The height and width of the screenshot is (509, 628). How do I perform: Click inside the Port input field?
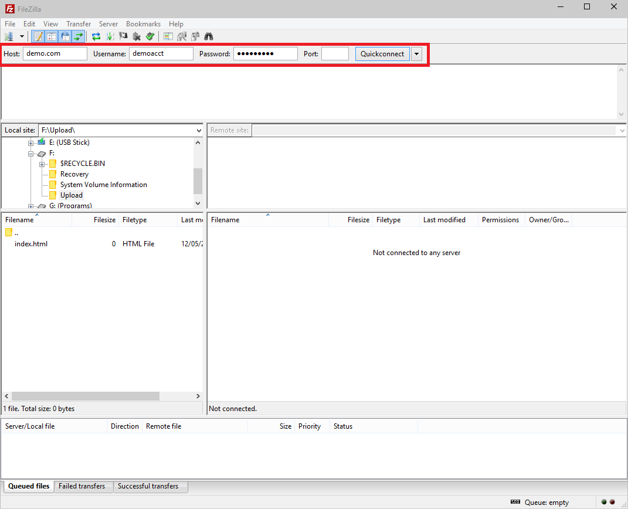[335, 53]
